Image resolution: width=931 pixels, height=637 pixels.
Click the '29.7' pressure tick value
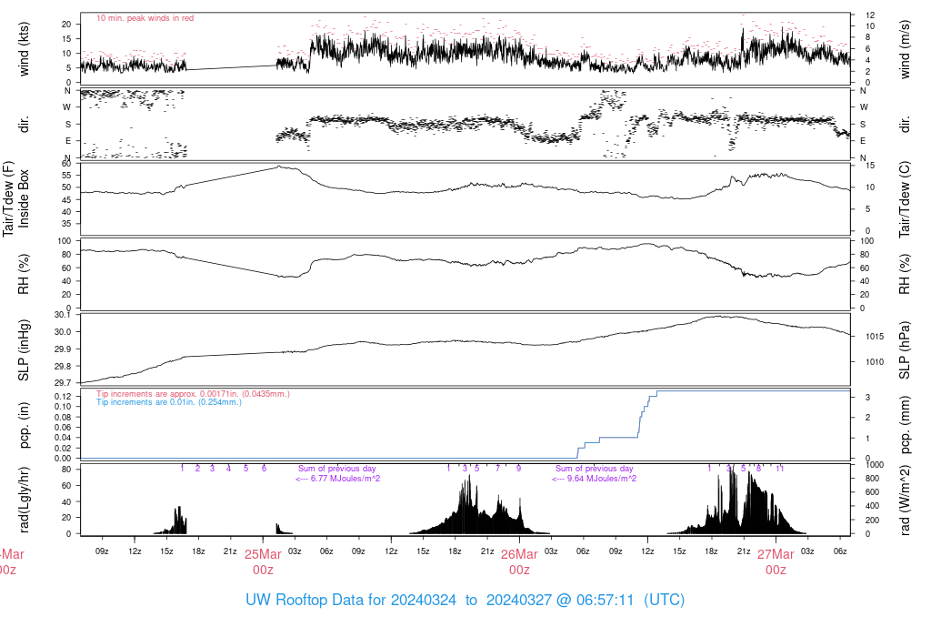pyautogui.click(x=63, y=383)
